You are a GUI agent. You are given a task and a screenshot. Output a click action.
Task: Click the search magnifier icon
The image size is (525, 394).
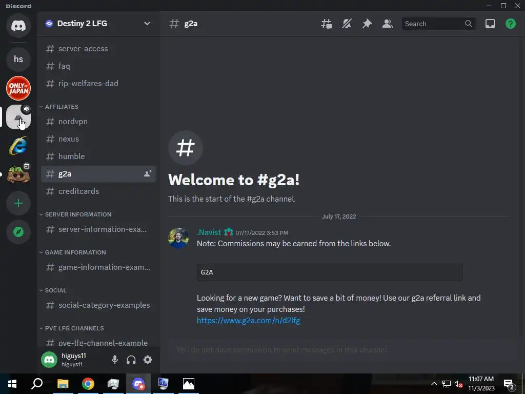469,24
